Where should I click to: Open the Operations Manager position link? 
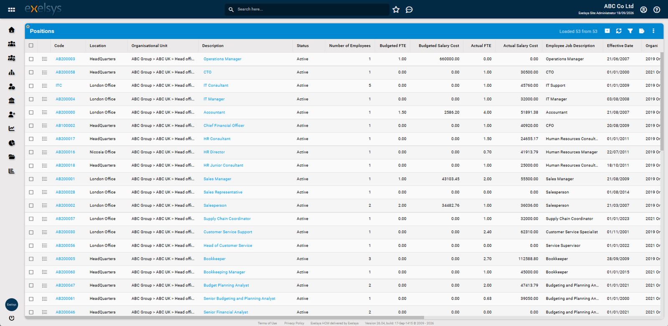tap(223, 59)
